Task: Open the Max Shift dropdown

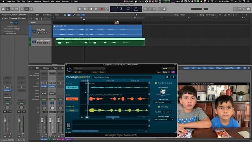Action: tap(167, 112)
